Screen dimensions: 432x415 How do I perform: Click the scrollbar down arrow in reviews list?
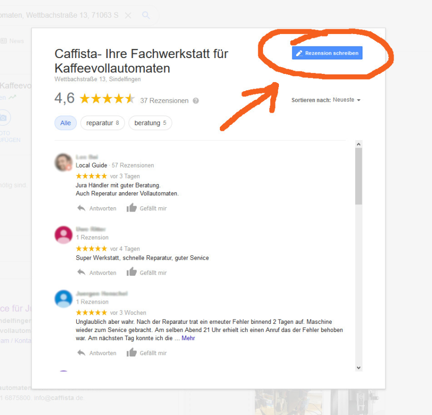point(359,368)
